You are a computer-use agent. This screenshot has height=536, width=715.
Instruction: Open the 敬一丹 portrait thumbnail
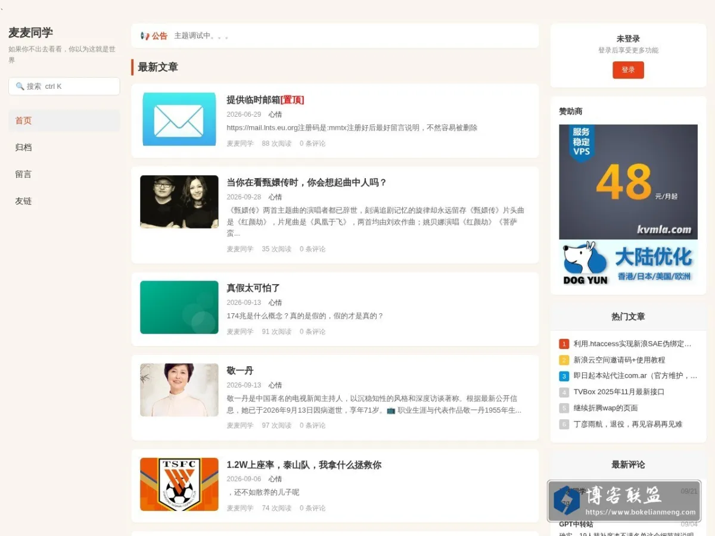[x=179, y=390]
